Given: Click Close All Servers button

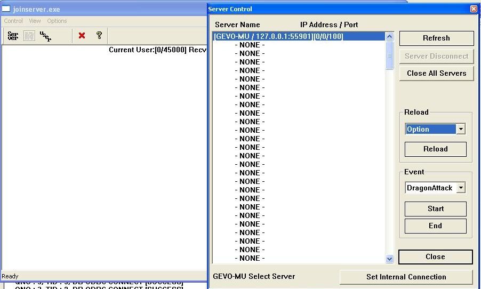Looking at the screenshot, I should pos(436,73).
